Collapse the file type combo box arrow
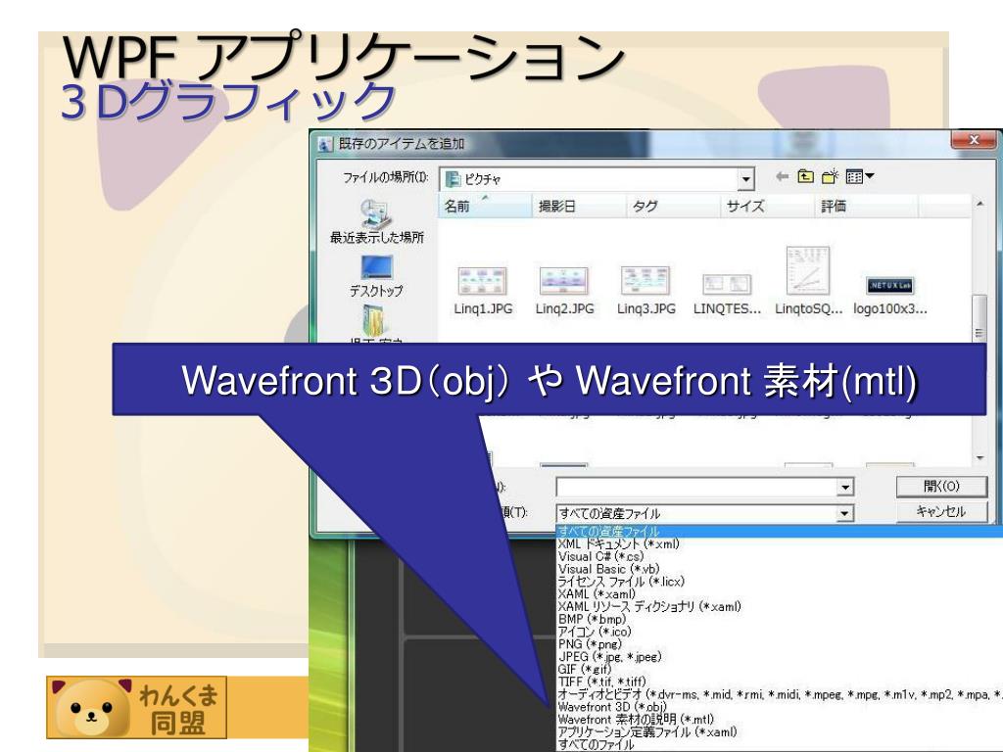This screenshot has width=1003, height=752. point(845,513)
